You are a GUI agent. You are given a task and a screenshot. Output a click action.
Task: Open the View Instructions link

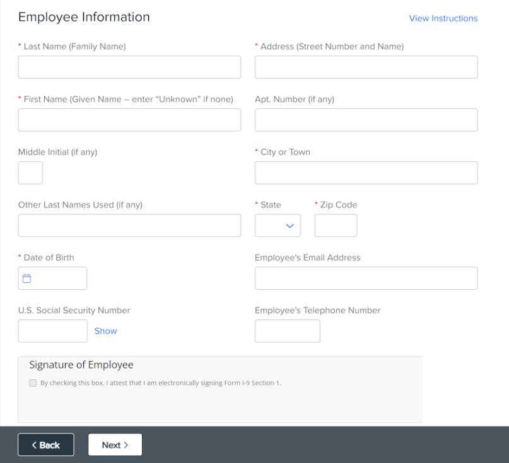click(x=443, y=18)
